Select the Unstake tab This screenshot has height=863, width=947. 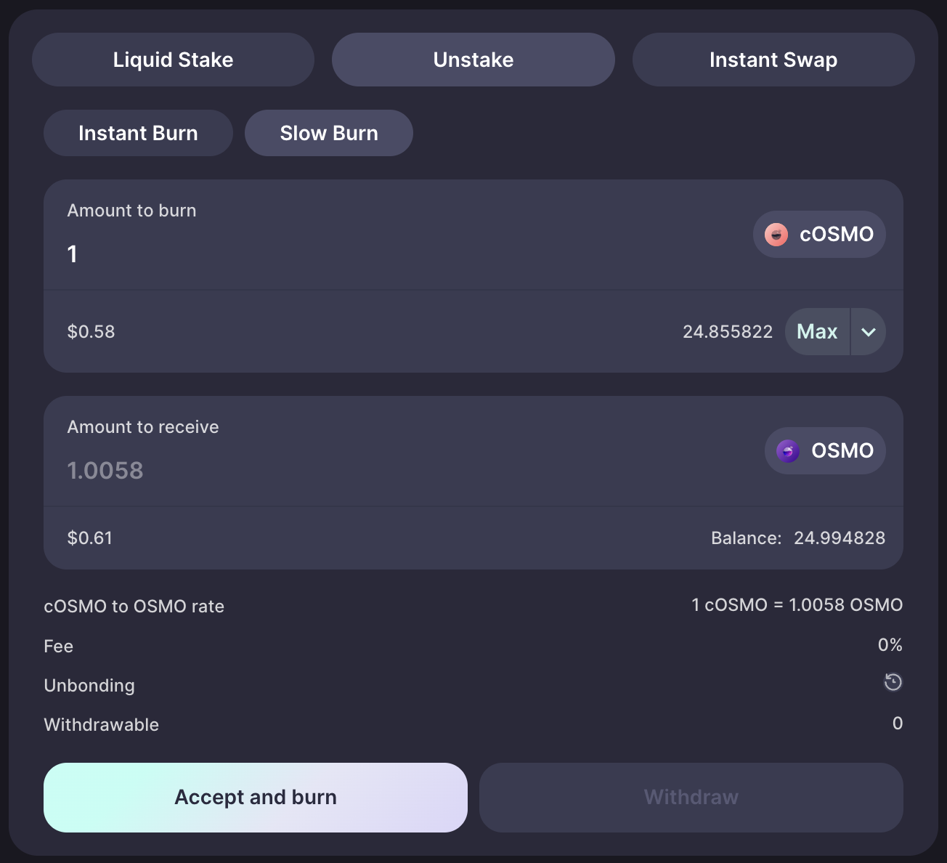click(x=473, y=60)
